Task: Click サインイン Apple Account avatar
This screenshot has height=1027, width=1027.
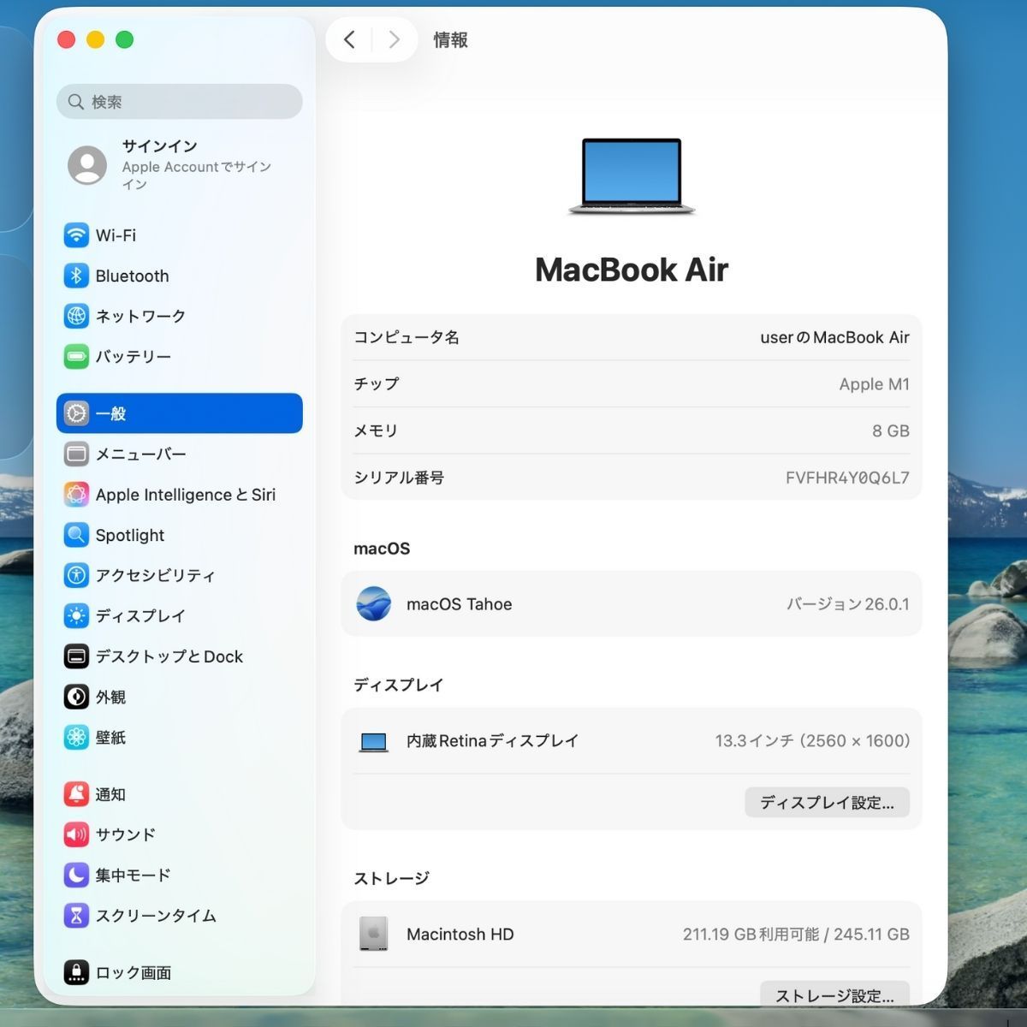Action: pos(87,164)
